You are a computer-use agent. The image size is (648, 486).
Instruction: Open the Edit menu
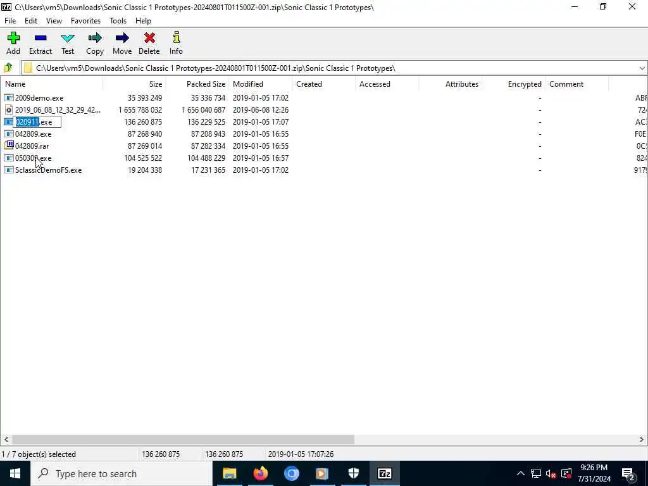[31, 21]
